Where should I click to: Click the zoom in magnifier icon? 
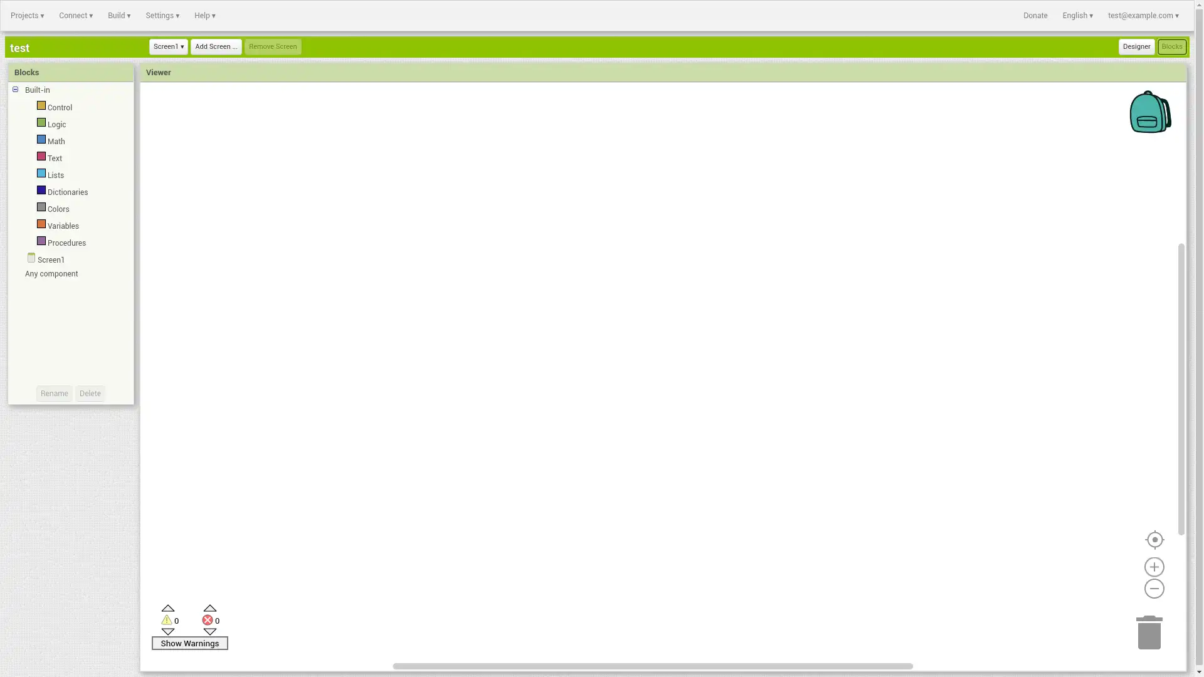click(1154, 566)
